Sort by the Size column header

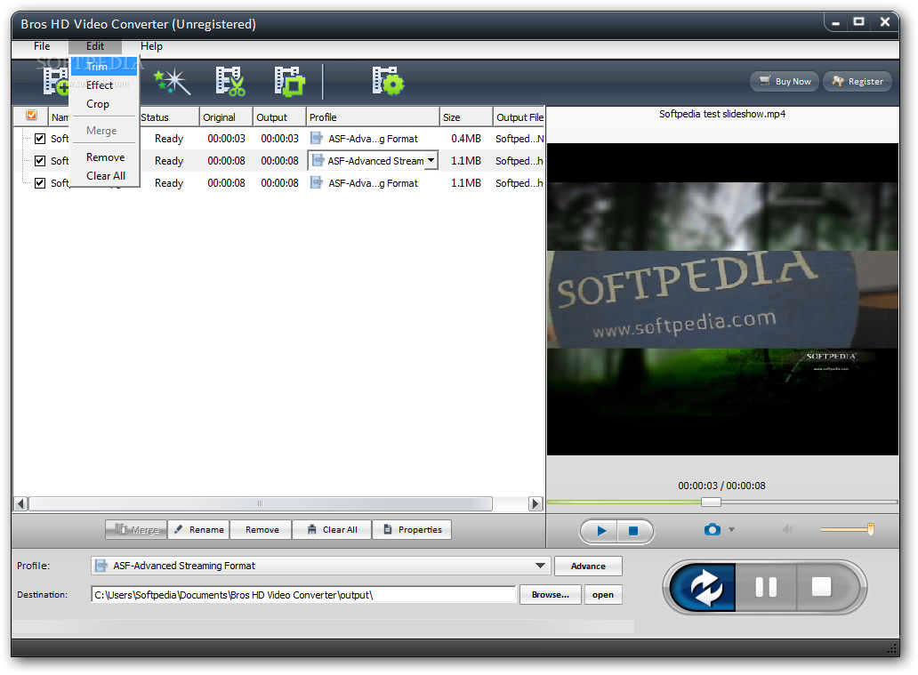466,117
